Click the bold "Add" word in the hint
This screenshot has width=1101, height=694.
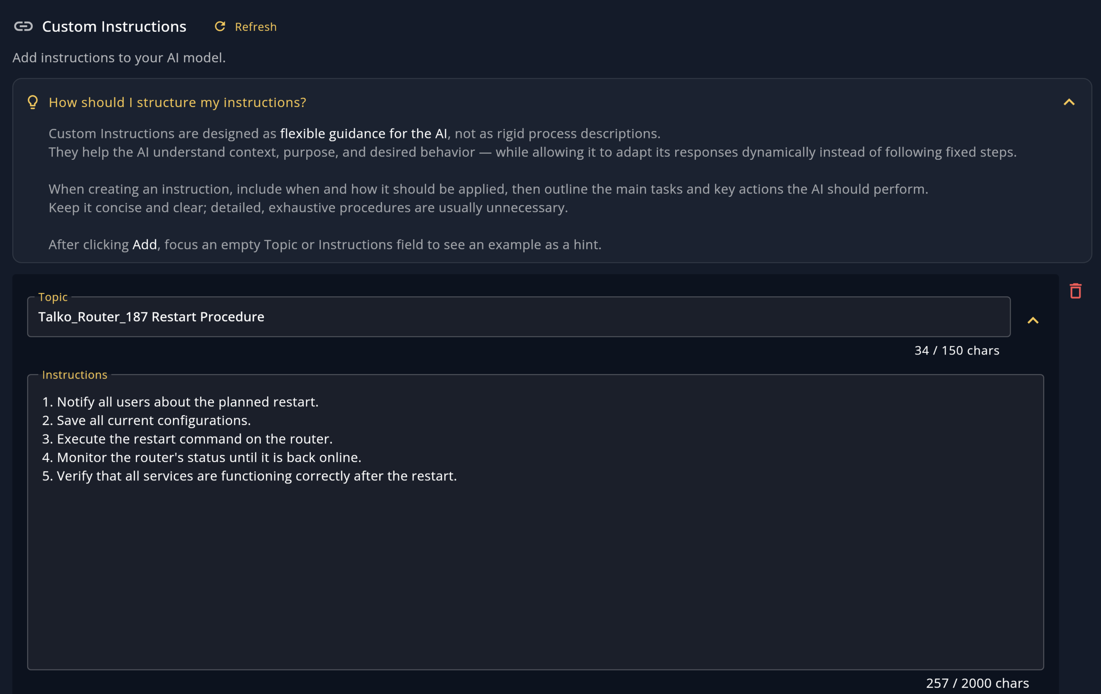[145, 245]
